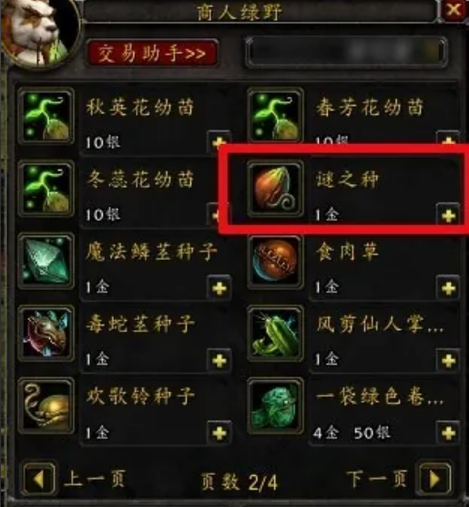The height and width of the screenshot is (507, 469).
Task: Click the panda merchant portrait
Action: pos(37,31)
